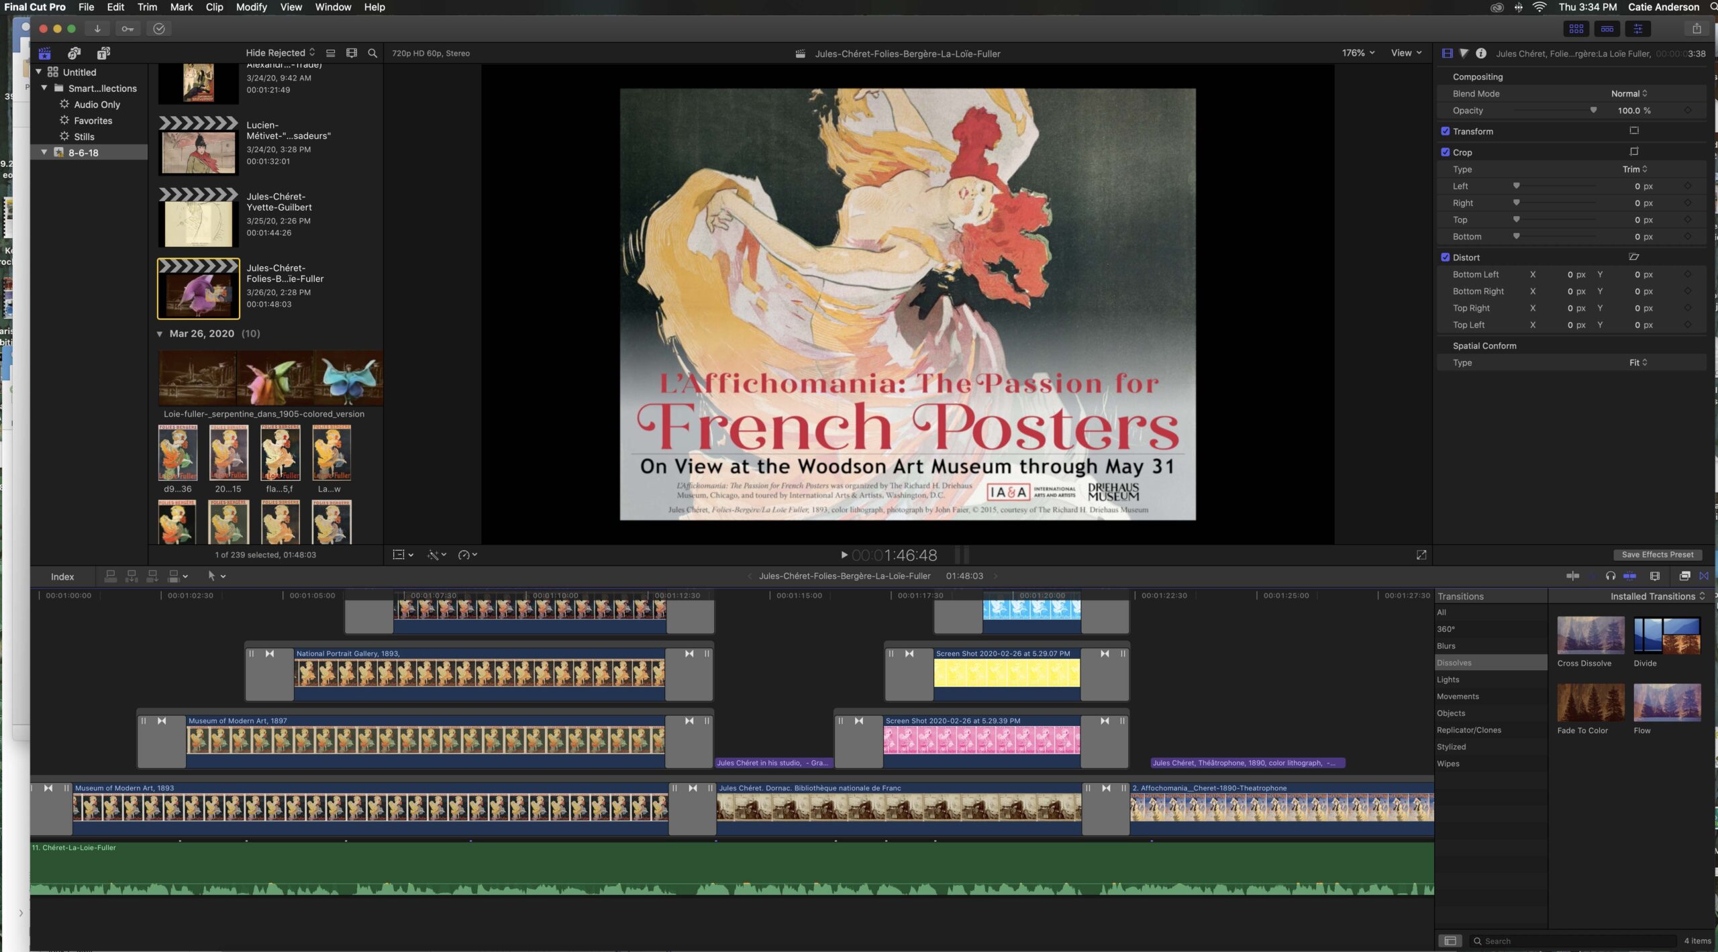Collapse the Untitled library triangle
Viewport: 1718px width, 952px height.
[x=39, y=72]
